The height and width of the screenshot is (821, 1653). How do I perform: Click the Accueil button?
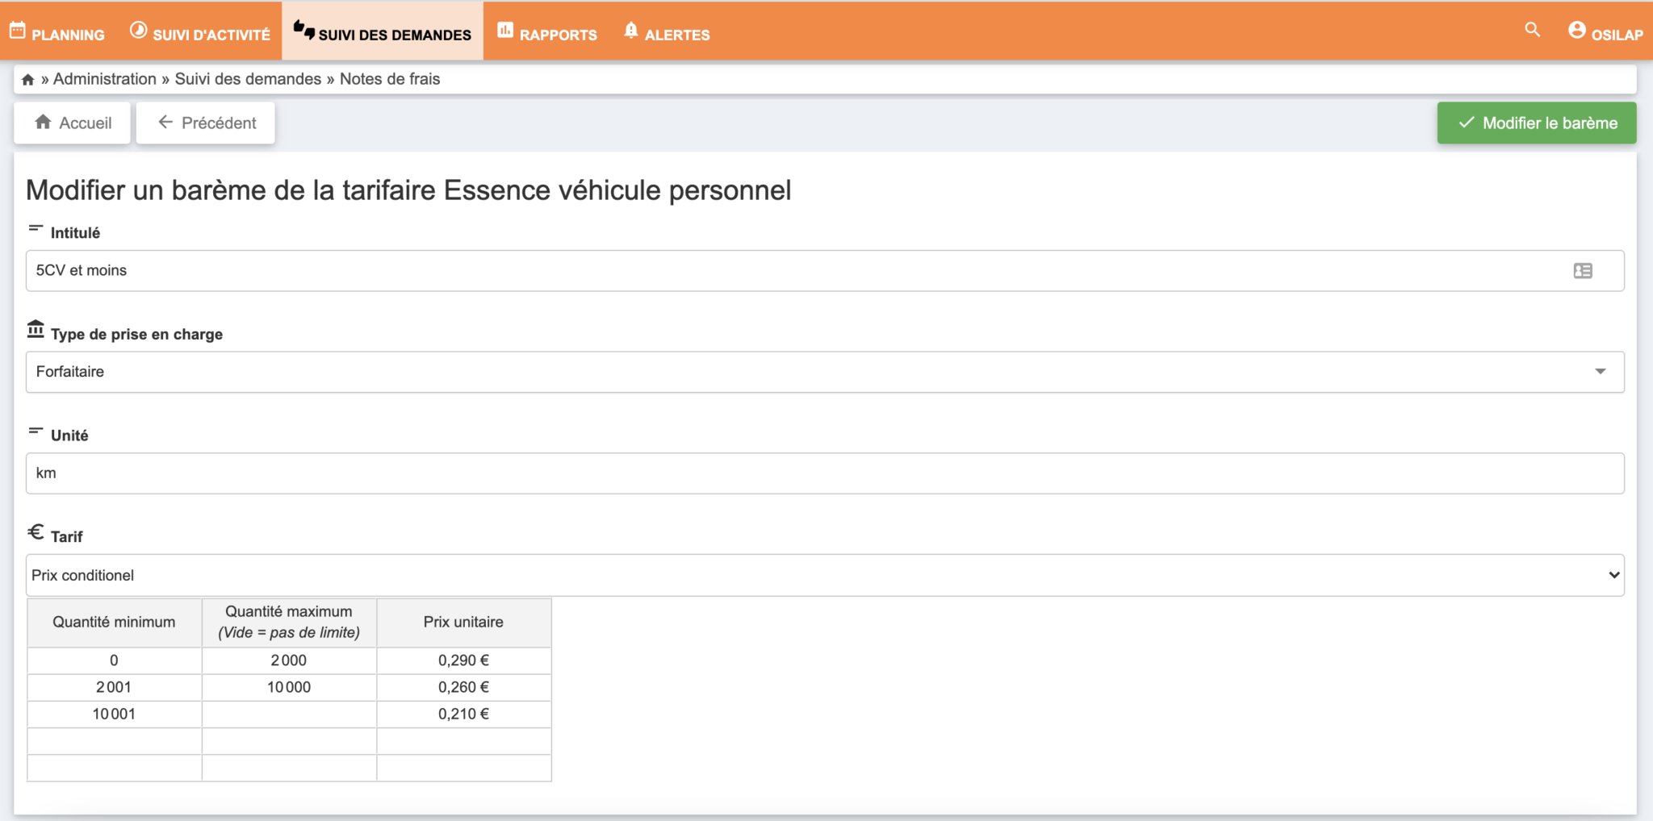pyautogui.click(x=73, y=123)
